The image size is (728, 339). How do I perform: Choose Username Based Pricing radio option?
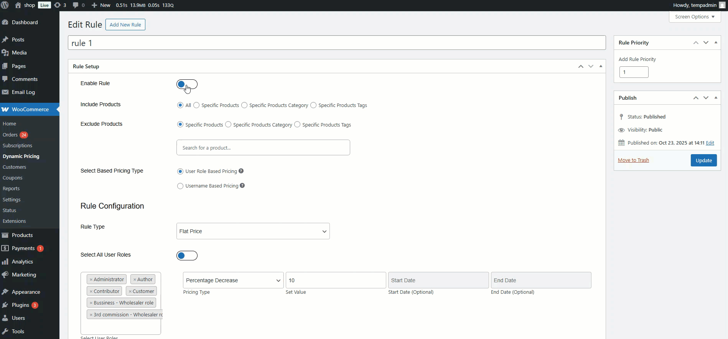click(x=180, y=186)
